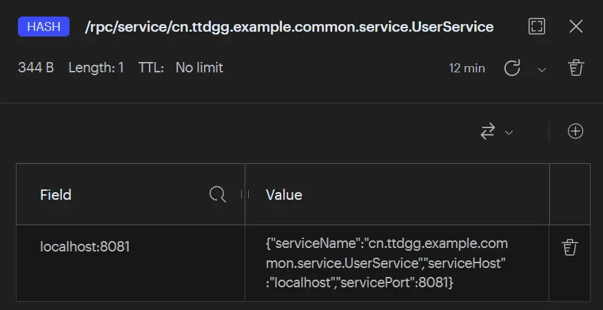Open full screen view for the key

(536, 27)
